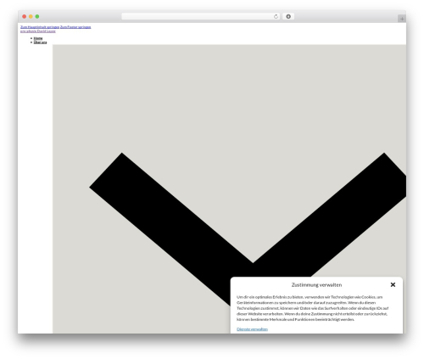Screen dimensions: 424x359
Task: Go to the Home menu item
Action: click(x=38, y=38)
